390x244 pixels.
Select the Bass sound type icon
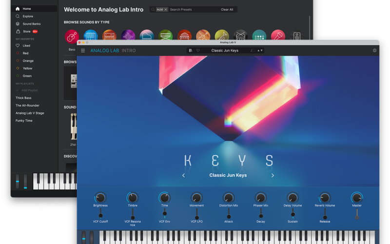pyautogui.click(x=72, y=36)
